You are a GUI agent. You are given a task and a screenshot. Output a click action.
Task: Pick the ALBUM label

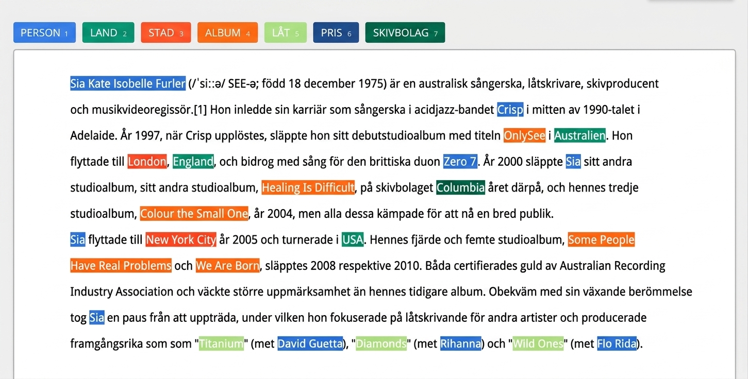point(227,32)
